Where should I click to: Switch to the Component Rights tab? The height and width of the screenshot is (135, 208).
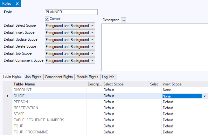click(x=59, y=77)
